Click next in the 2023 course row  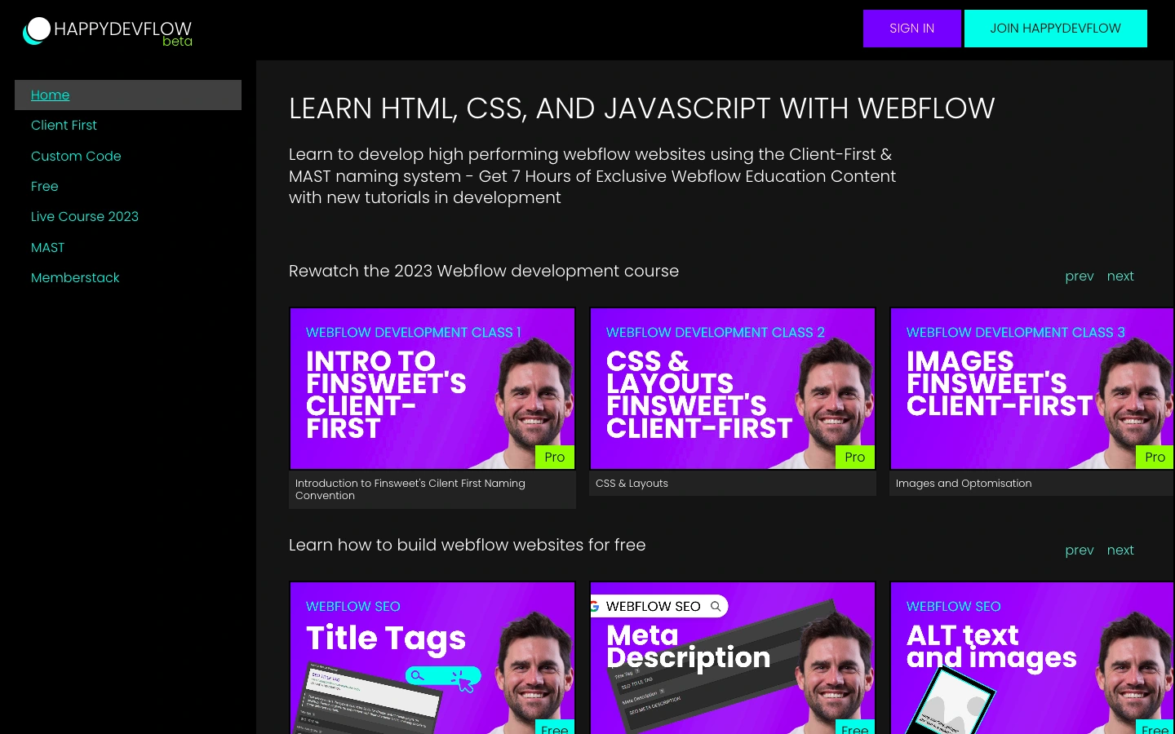click(x=1120, y=276)
